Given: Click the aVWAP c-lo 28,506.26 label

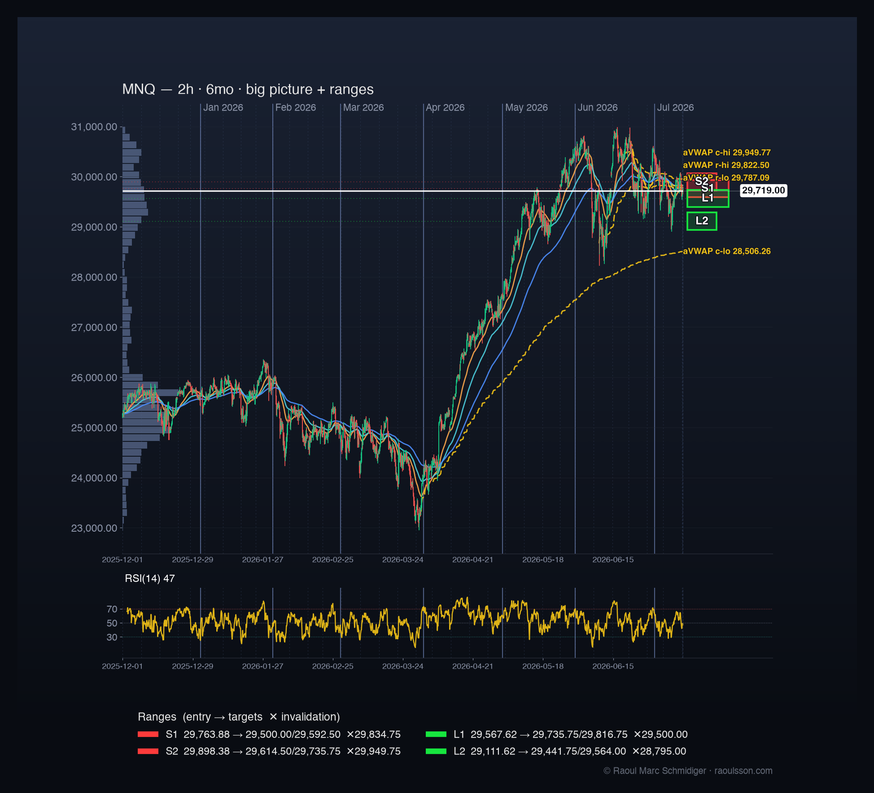Looking at the screenshot, I should [x=727, y=251].
